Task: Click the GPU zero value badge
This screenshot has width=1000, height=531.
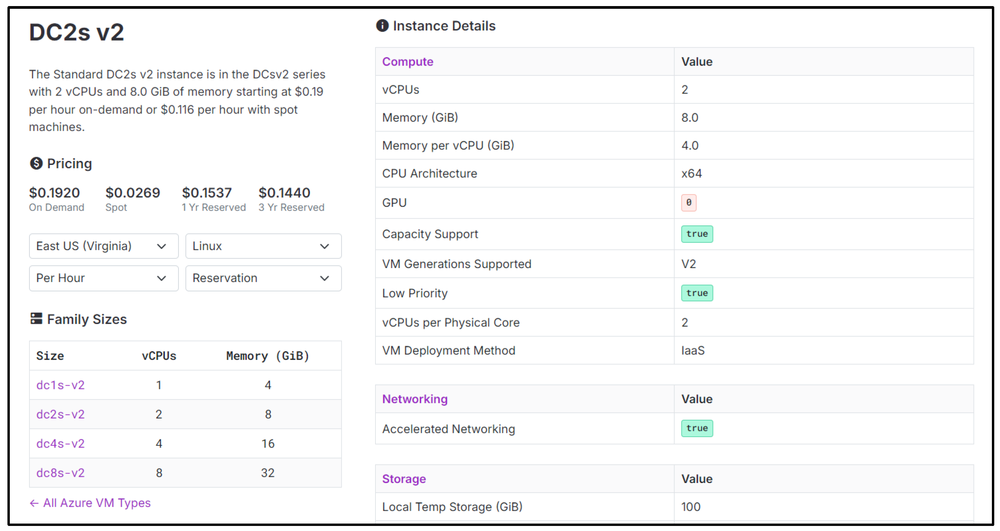Action: click(688, 202)
